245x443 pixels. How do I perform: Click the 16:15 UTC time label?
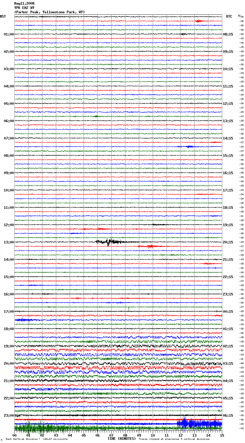click(x=228, y=173)
